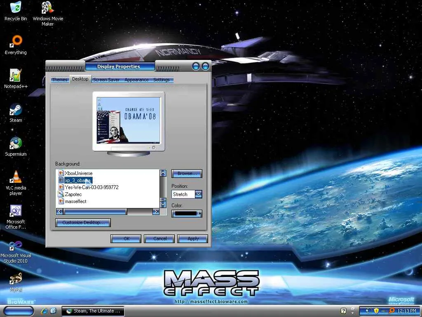Screen dimensions: 422x317
Task: Click horizontal scrollbar right arrow
Action: [x=156, y=212]
